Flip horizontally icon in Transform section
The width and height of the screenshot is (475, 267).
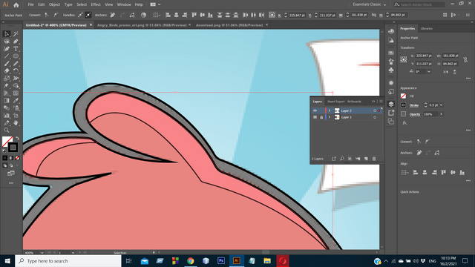[445, 72]
